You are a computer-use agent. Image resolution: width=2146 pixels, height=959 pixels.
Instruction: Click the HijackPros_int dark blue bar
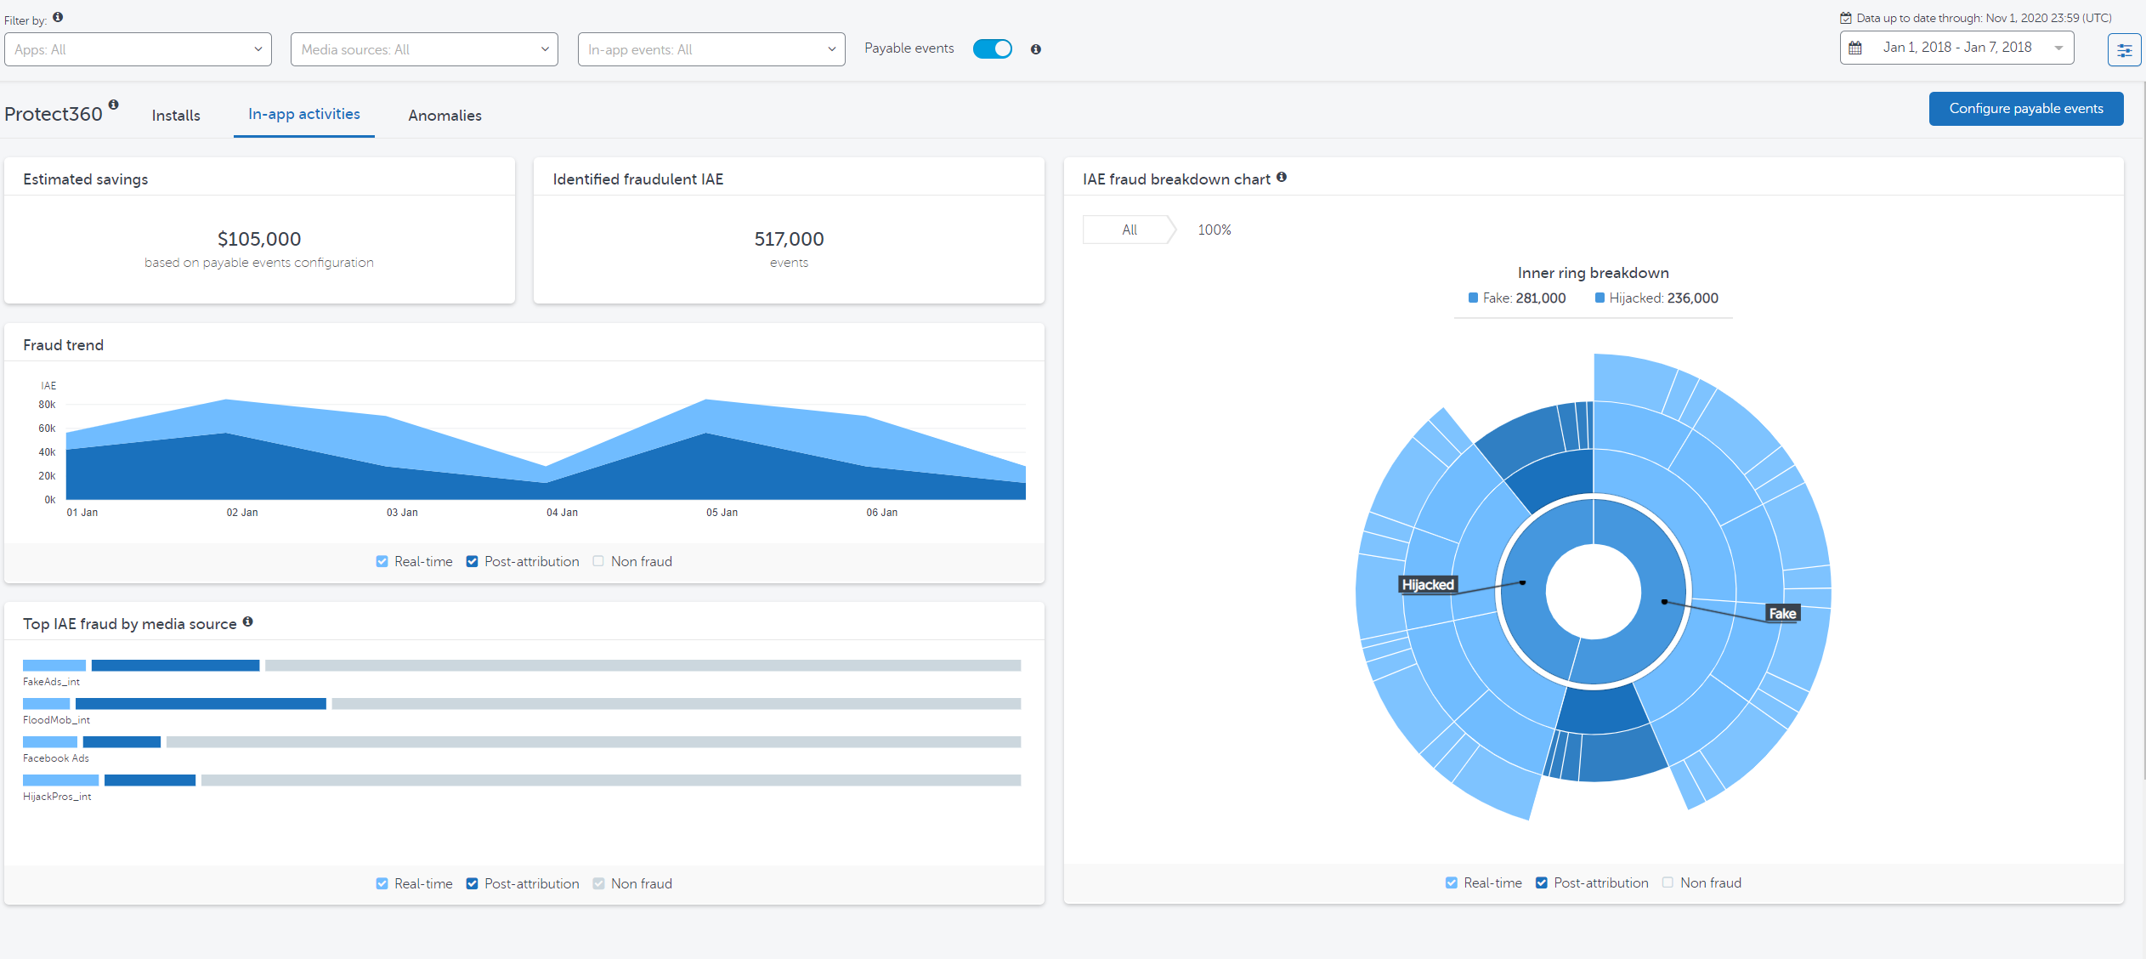point(150,780)
